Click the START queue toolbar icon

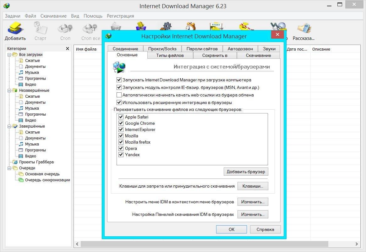216,26
